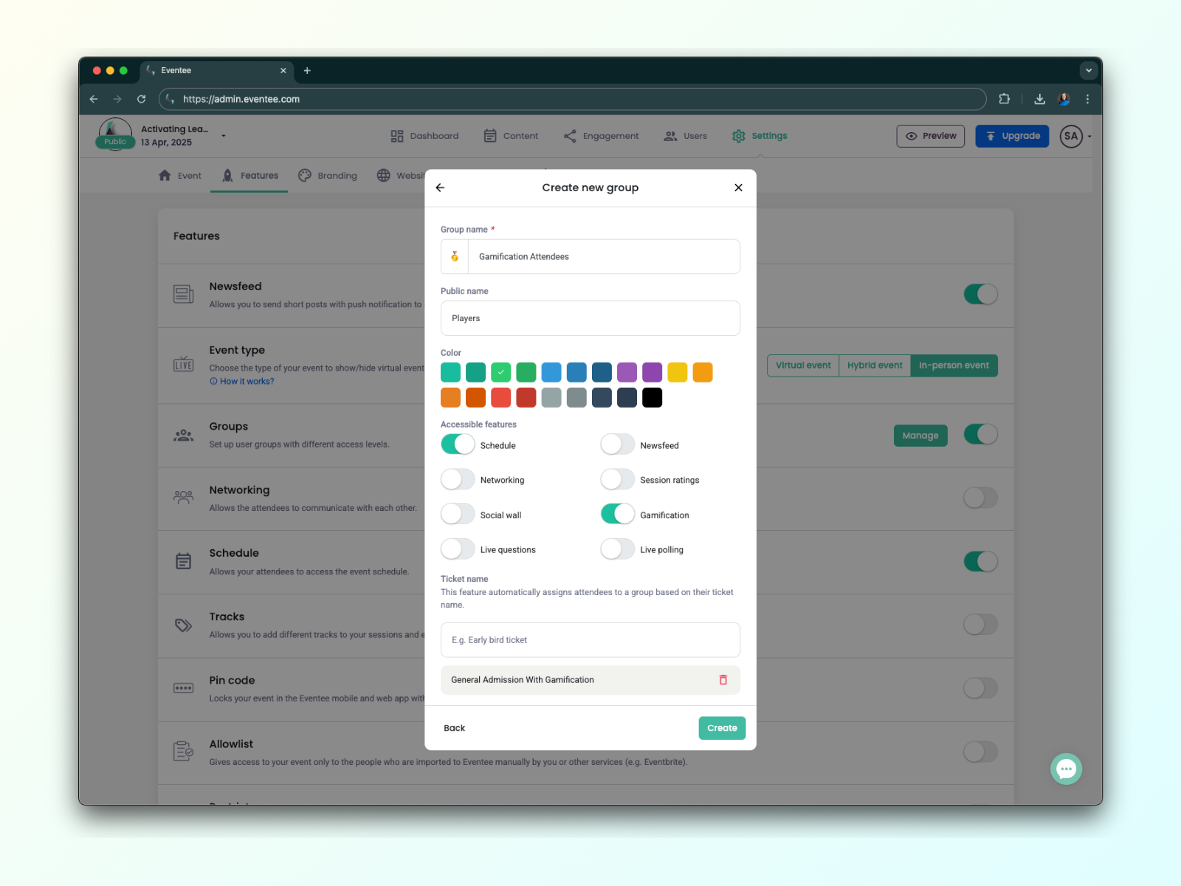Toggle Schedule accessible feature off
The image size is (1181, 886).
[458, 444]
